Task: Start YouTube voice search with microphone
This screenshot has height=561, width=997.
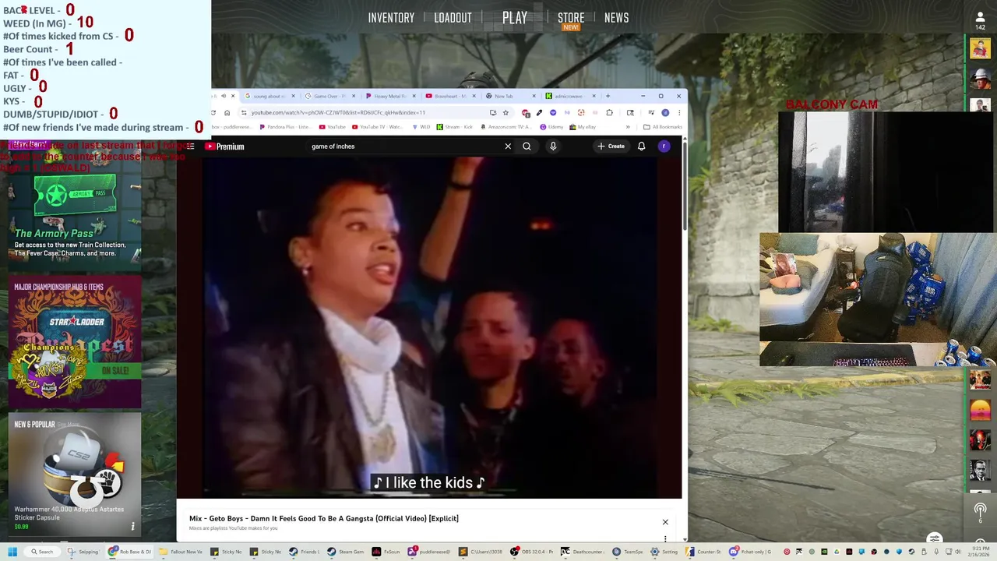Action: tap(553, 146)
